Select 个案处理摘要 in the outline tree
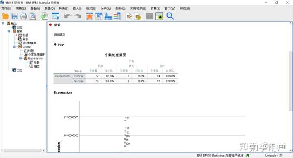 tap(37, 55)
